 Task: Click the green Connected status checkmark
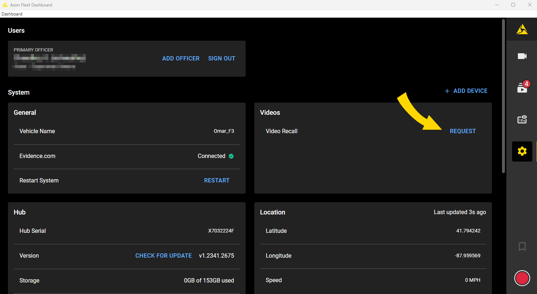coord(231,156)
